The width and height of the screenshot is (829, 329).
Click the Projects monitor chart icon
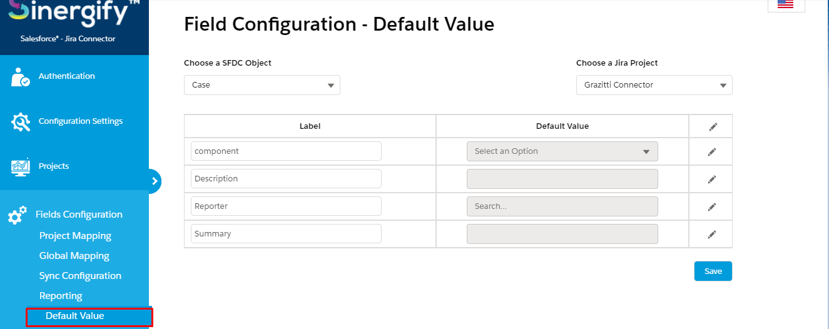[x=21, y=166]
